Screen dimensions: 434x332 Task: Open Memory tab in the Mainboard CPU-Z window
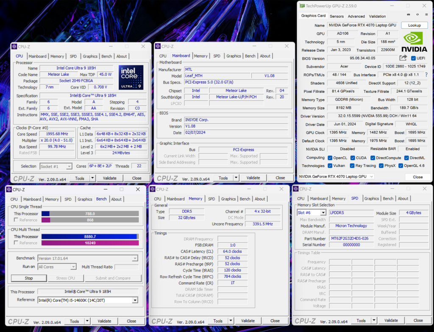click(200, 56)
